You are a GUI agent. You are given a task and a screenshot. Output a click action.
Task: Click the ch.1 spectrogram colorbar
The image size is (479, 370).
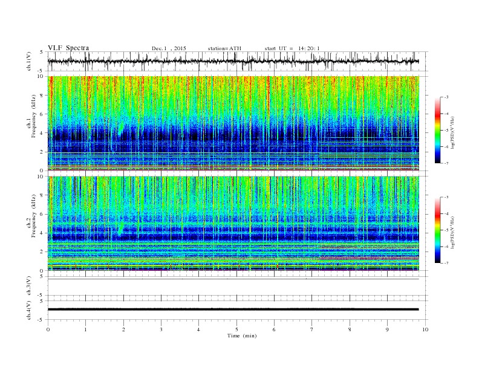[x=437, y=131]
